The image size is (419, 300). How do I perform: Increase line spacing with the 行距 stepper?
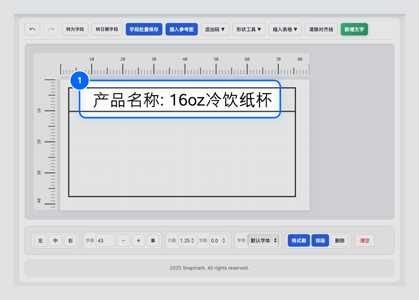193,238
